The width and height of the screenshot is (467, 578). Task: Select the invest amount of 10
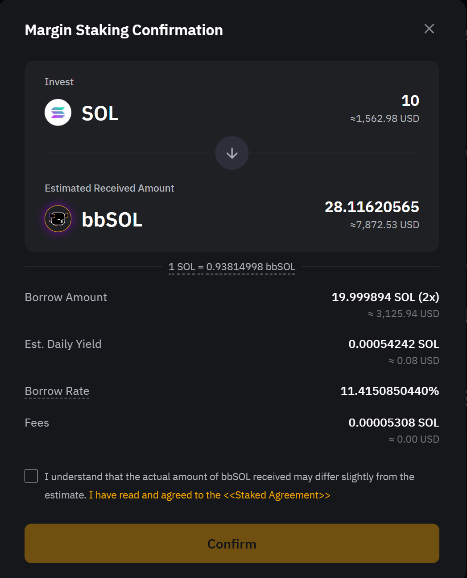410,101
